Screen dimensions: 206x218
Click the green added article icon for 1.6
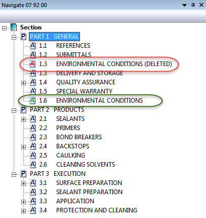32,100
